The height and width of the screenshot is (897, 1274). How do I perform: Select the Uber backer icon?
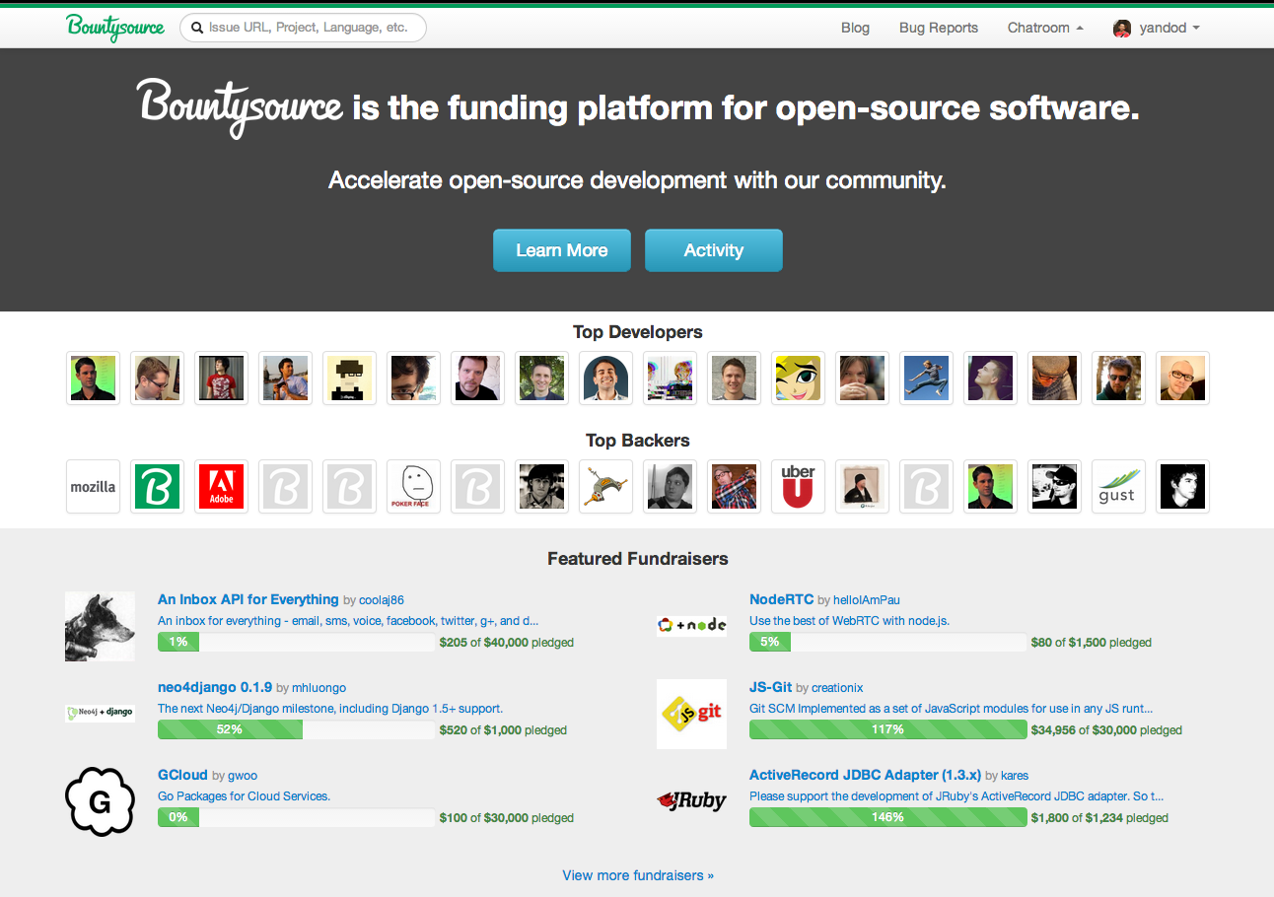[x=798, y=487]
